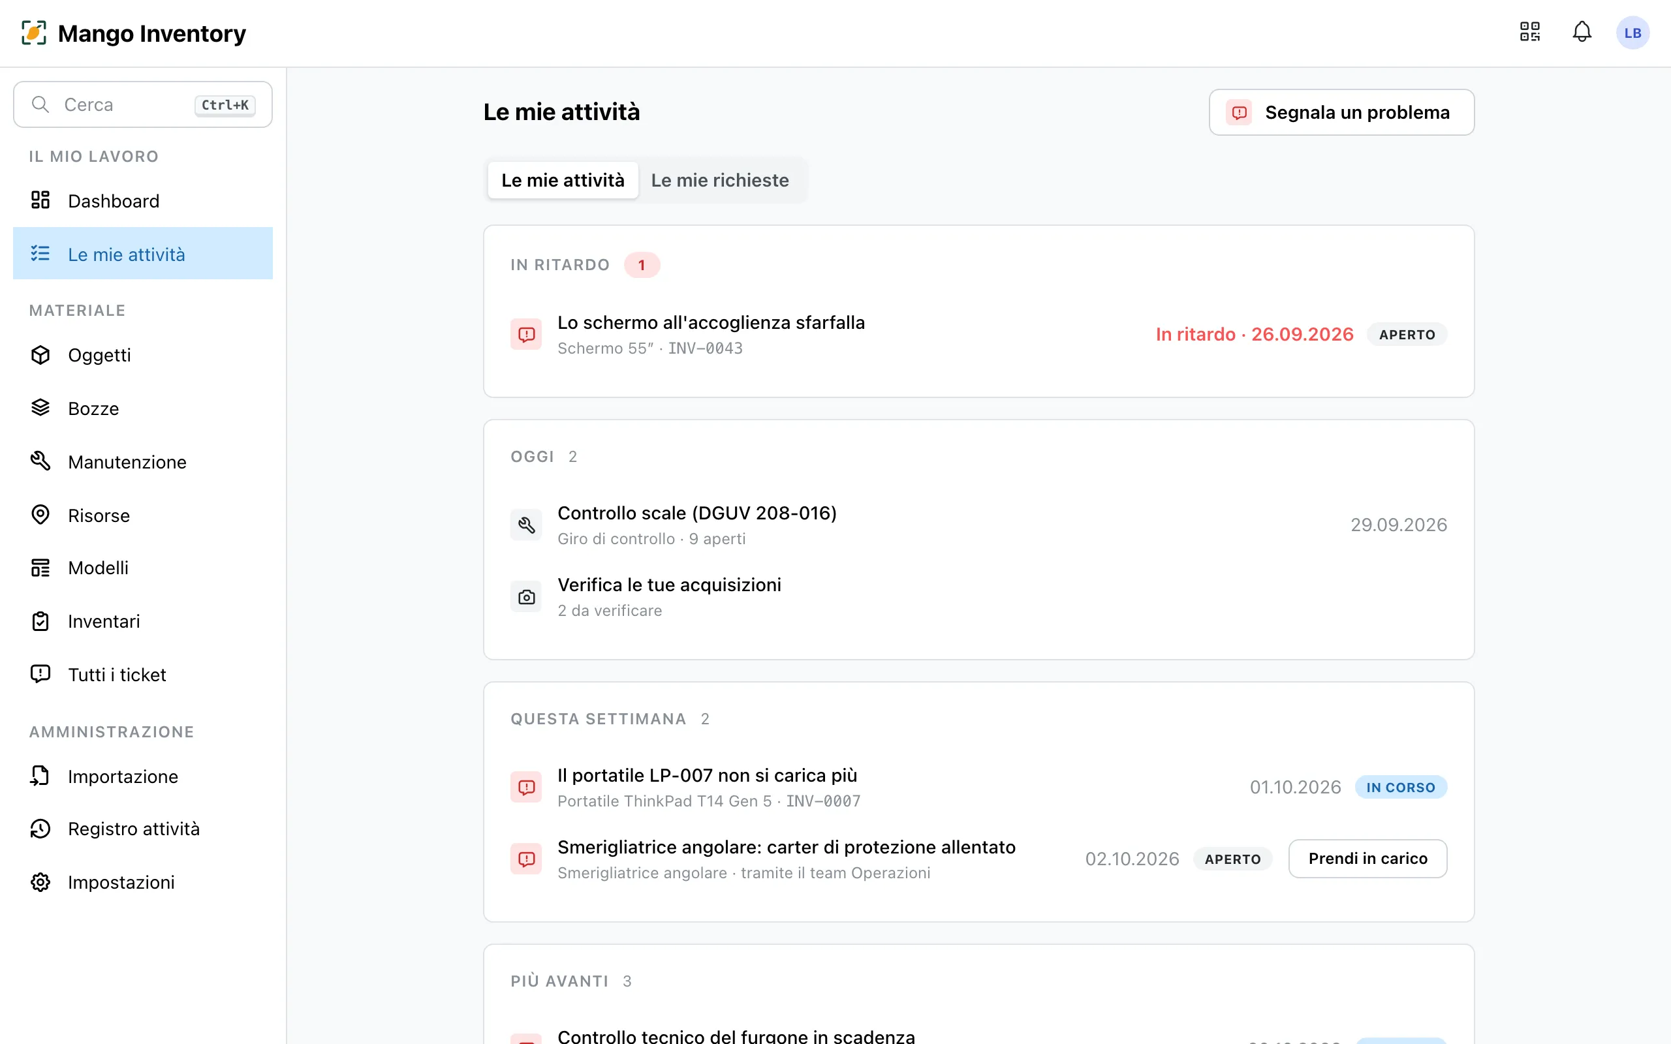Open Inventari from the sidebar
The height and width of the screenshot is (1044, 1671).
pyautogui.click(x=143, y=621)
